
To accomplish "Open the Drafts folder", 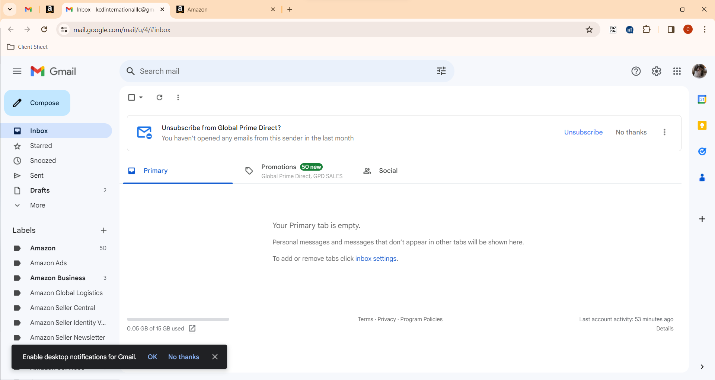I will (x=56, y=190).
